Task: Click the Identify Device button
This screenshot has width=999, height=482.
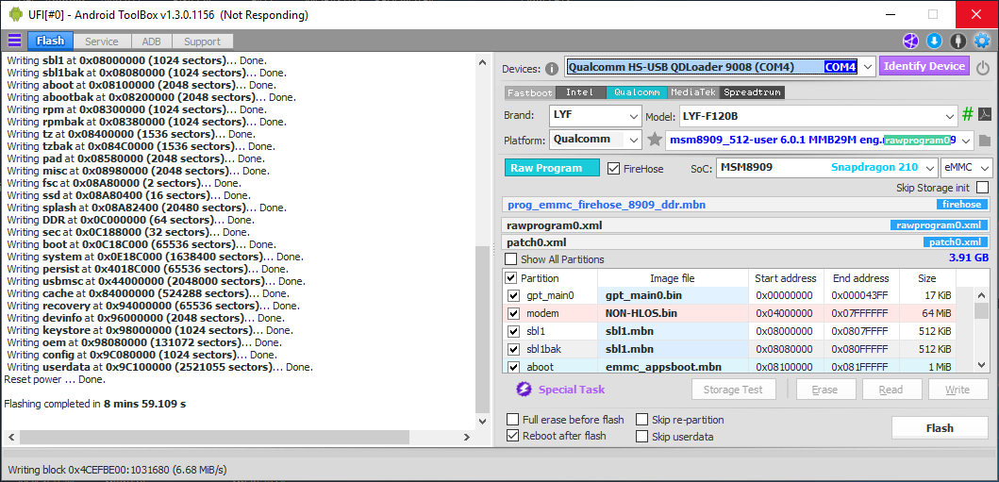Action: [924, 66]
